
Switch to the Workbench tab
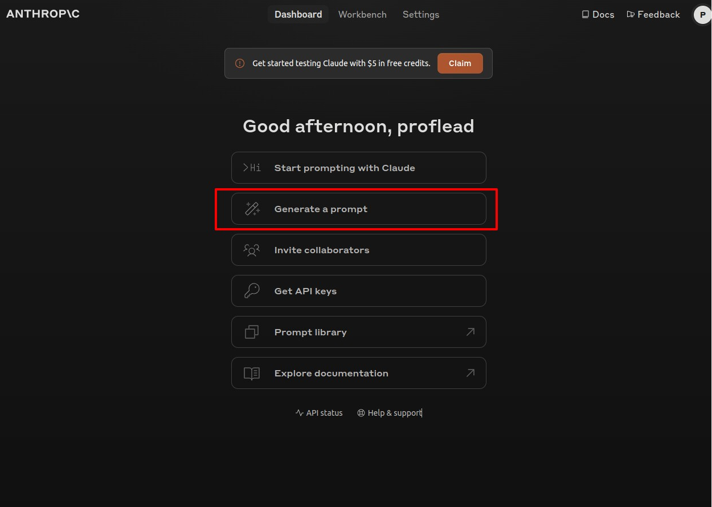362,14
